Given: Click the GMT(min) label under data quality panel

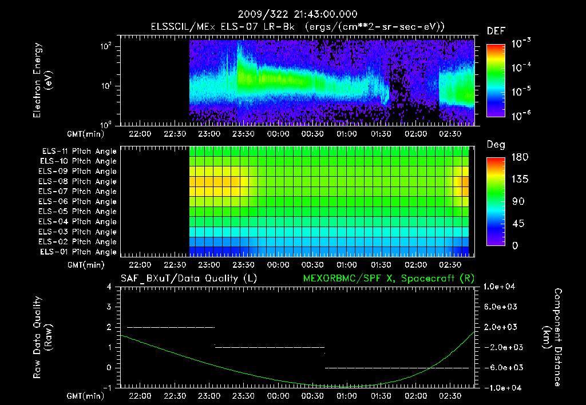Looking at the screenshot, I should tap(86, 396).
